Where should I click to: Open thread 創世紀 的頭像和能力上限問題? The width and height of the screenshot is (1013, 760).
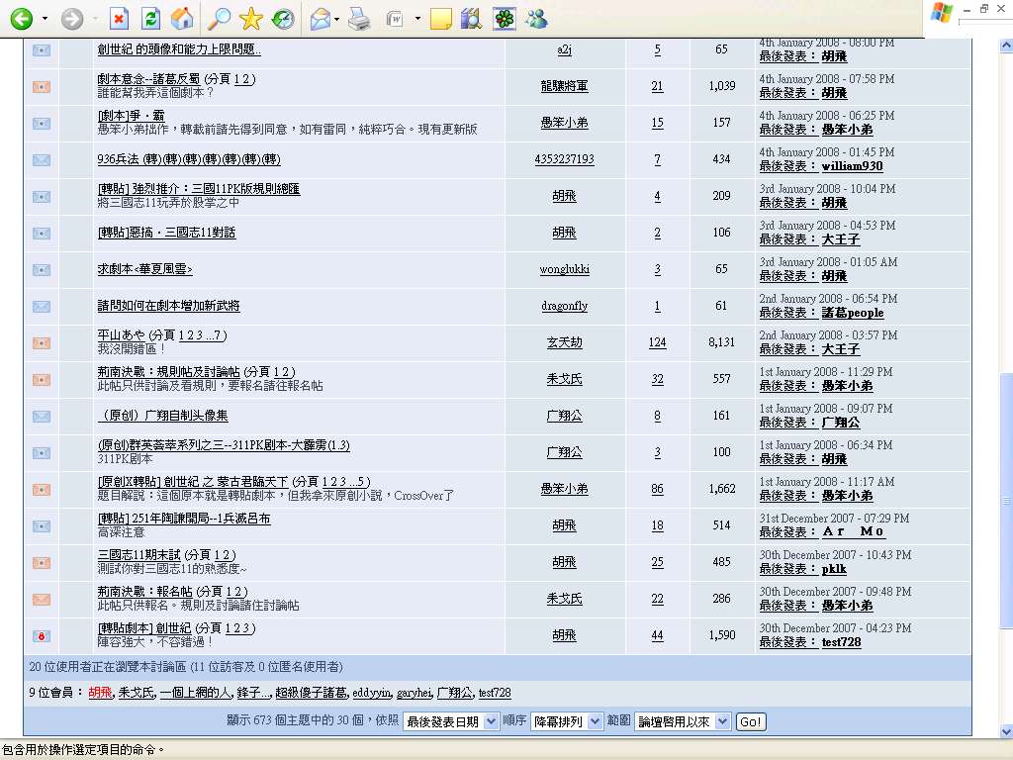(x=179, y=49)
